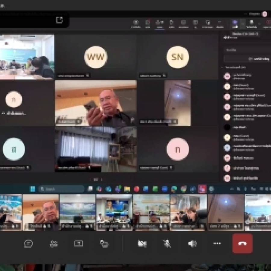Click the participants panel search field
Image resolution: width=271 pixels, height=271 pixels.
click(x=247, y=50)
